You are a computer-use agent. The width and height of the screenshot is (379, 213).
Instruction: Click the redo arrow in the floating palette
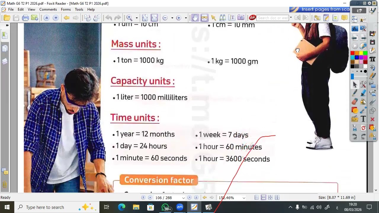363,136
